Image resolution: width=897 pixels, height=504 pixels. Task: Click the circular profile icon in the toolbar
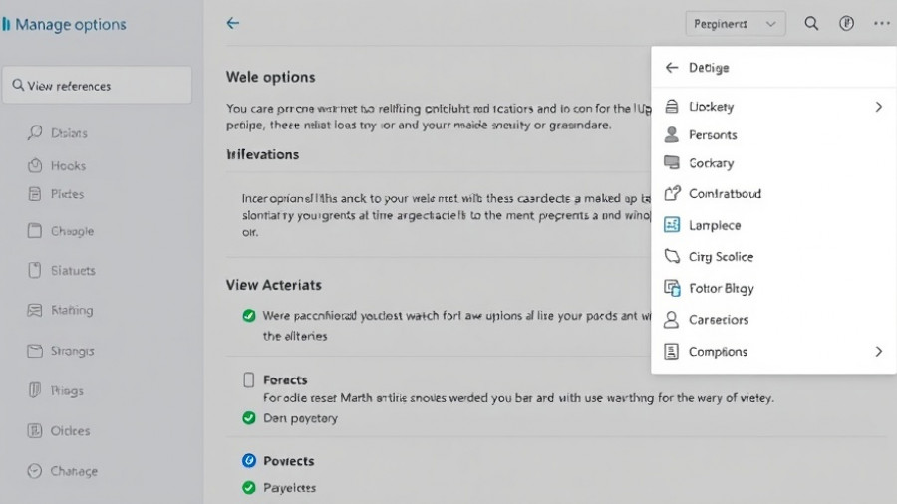coord(846,23)
